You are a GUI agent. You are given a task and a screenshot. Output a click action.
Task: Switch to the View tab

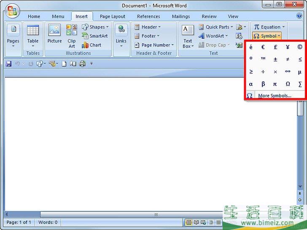point(233,16)
